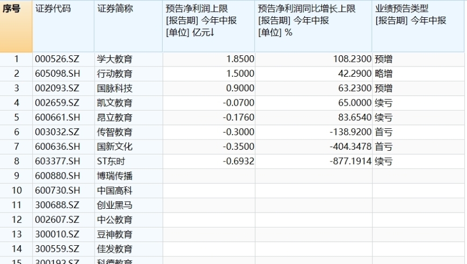Select stock name 中国高科

coord(115,190)
